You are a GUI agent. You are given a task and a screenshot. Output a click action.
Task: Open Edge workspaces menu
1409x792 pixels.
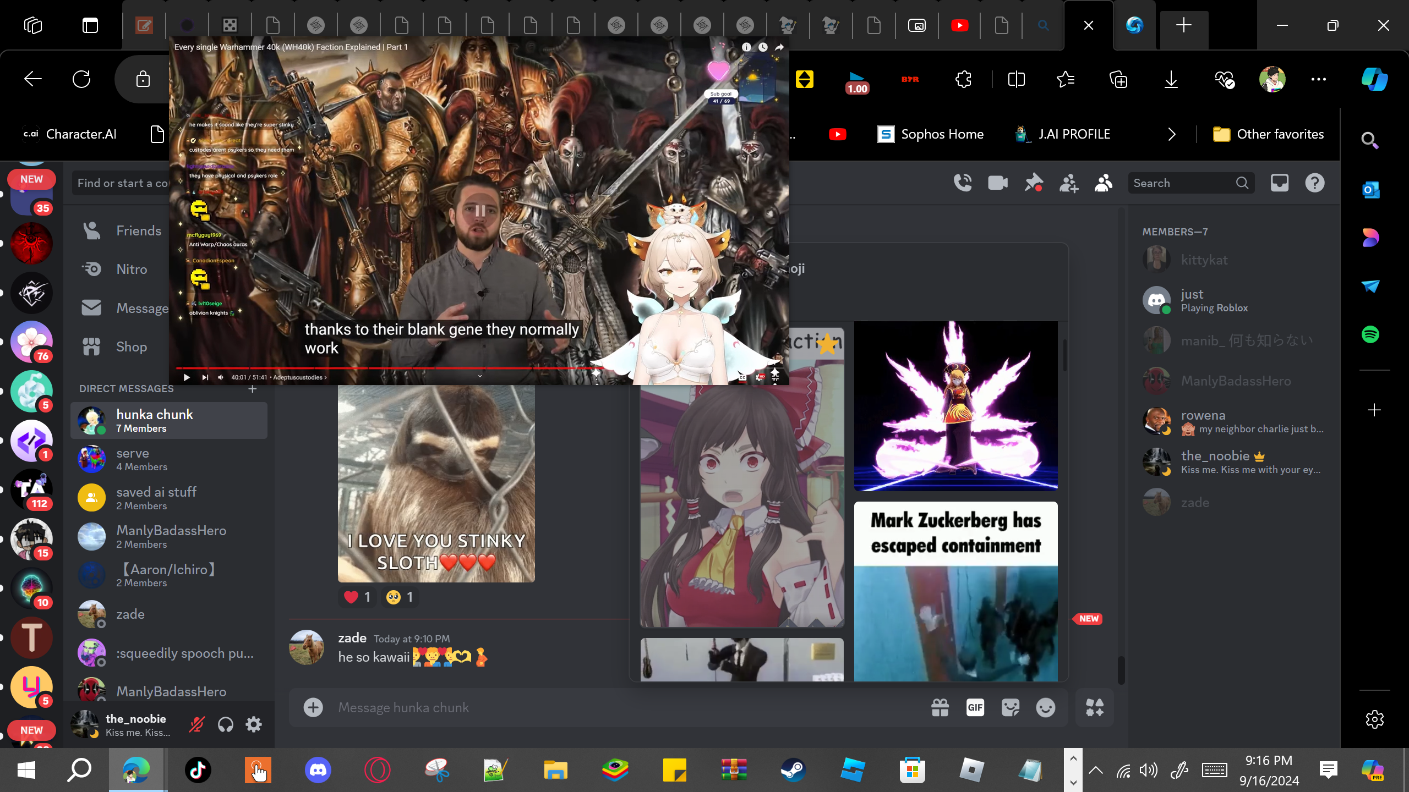33,25
